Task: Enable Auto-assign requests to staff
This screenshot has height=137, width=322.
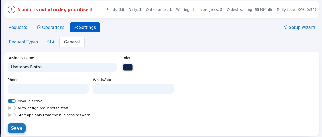Action: (12, 108)
